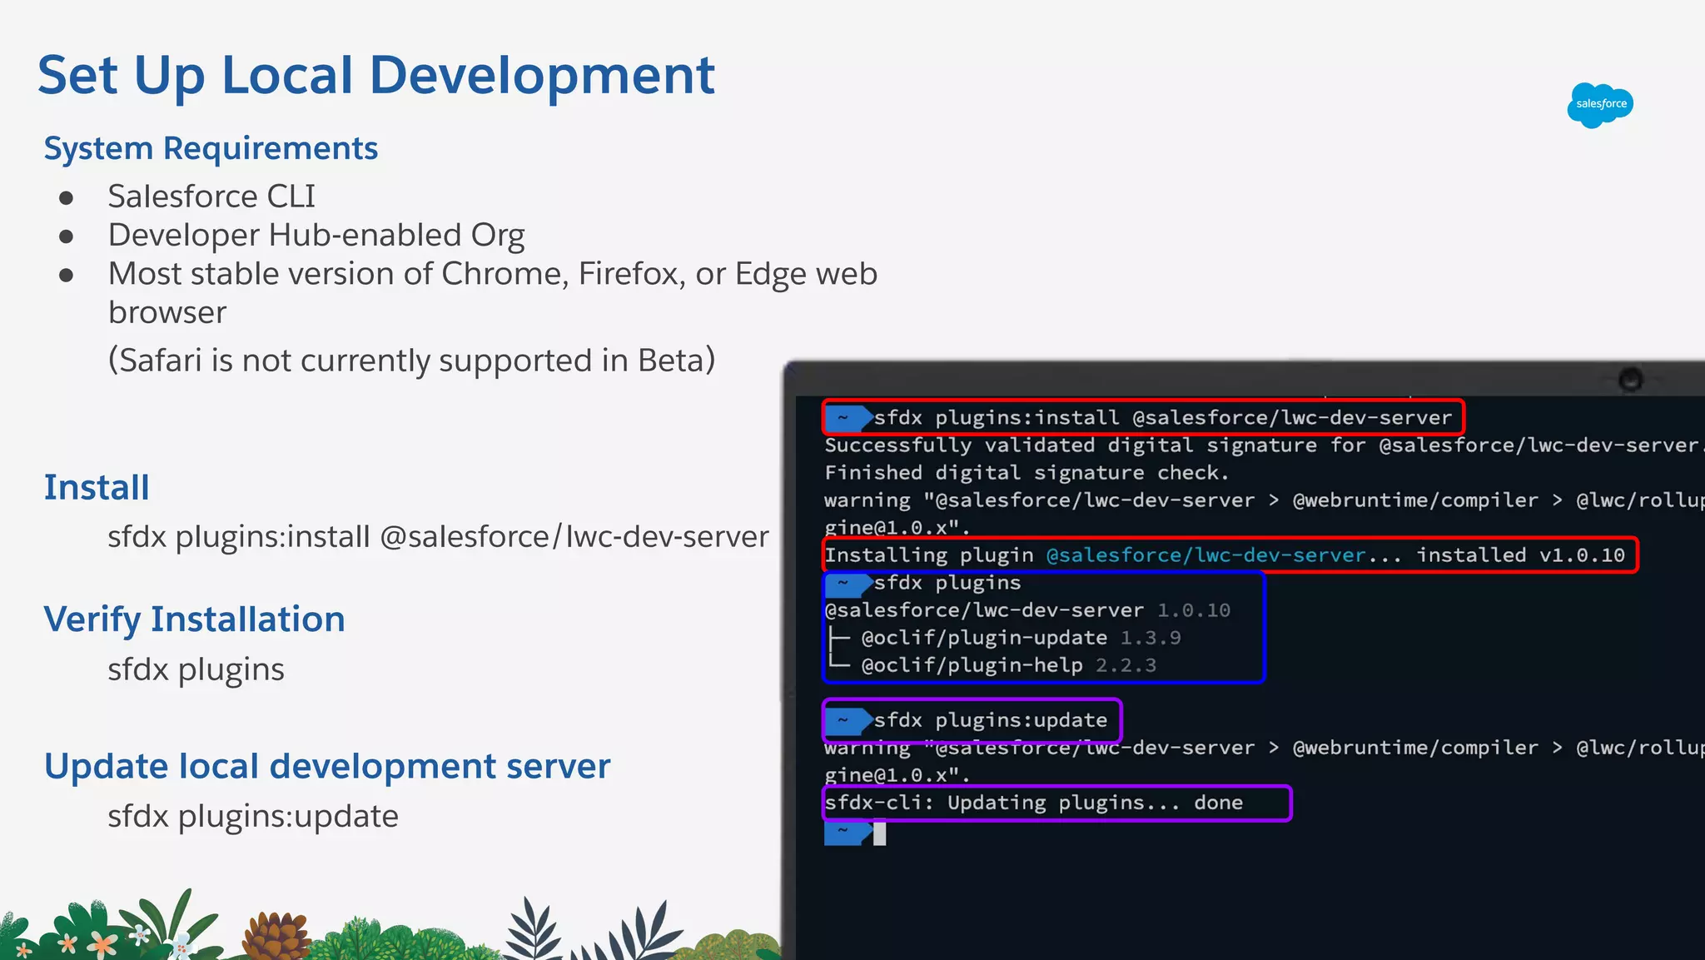Select the System Requirements heading
The height and width of the screenshot is (960, 1705).
211,148
